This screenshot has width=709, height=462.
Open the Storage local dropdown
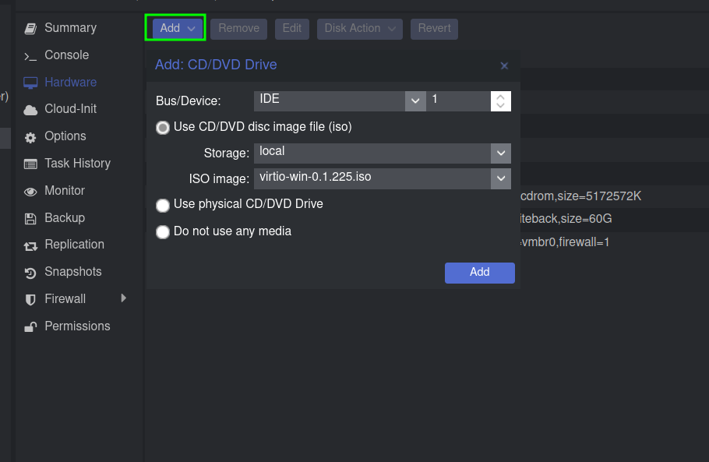pyautogui.click(x=500, y=153)
